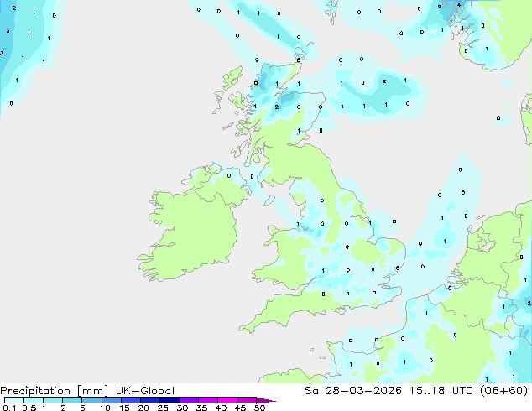Click the '10' legend scale label
Viewport: 532px width, 411px height.
[105, 408]
